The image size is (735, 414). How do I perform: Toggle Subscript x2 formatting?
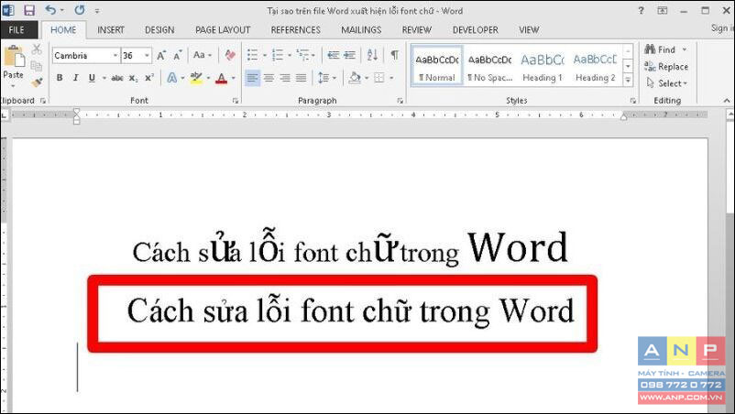point(134,78)
